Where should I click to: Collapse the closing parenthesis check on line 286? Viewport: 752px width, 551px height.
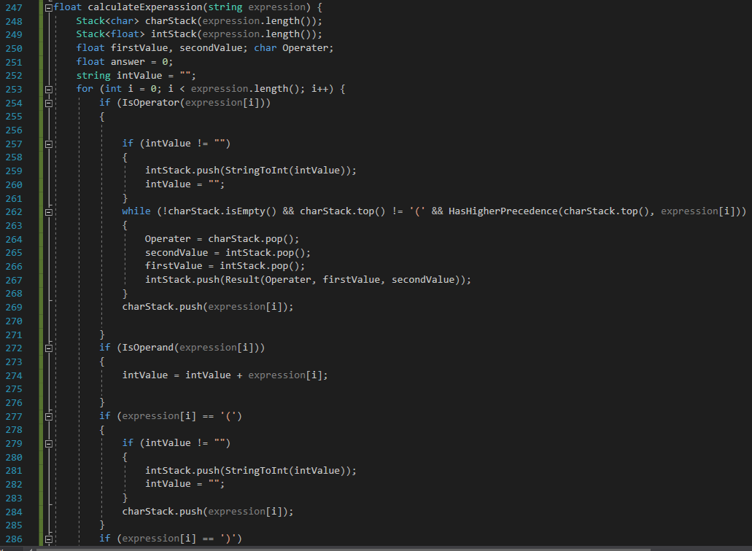pyautogui.click(x=47, y=538)
